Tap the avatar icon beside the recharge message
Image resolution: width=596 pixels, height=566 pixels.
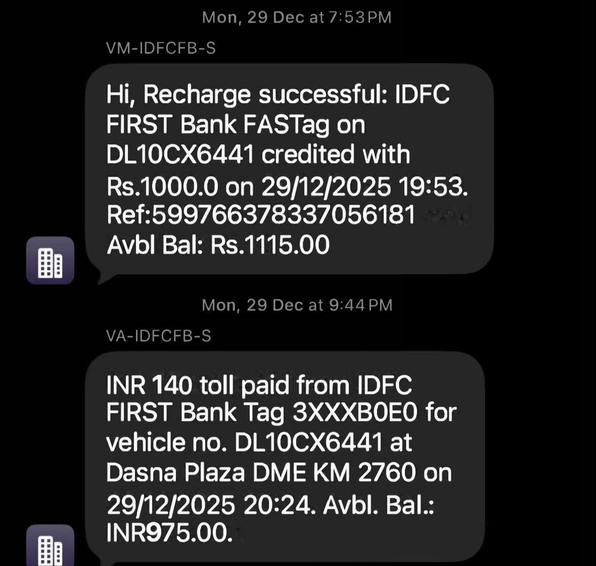[x=50, y=261]
